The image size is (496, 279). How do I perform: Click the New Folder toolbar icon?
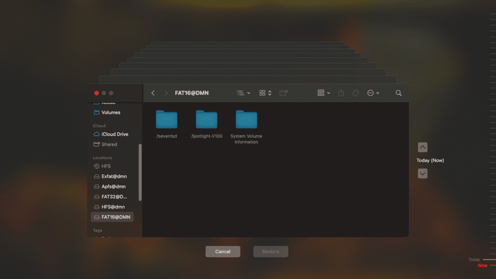[x=283, y=93]
